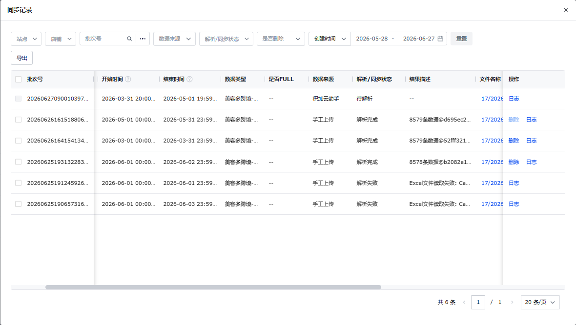Screen dimensions: 576x325
Task: Click 积加云助手 data source cell
Action: [x=326, y=99]
